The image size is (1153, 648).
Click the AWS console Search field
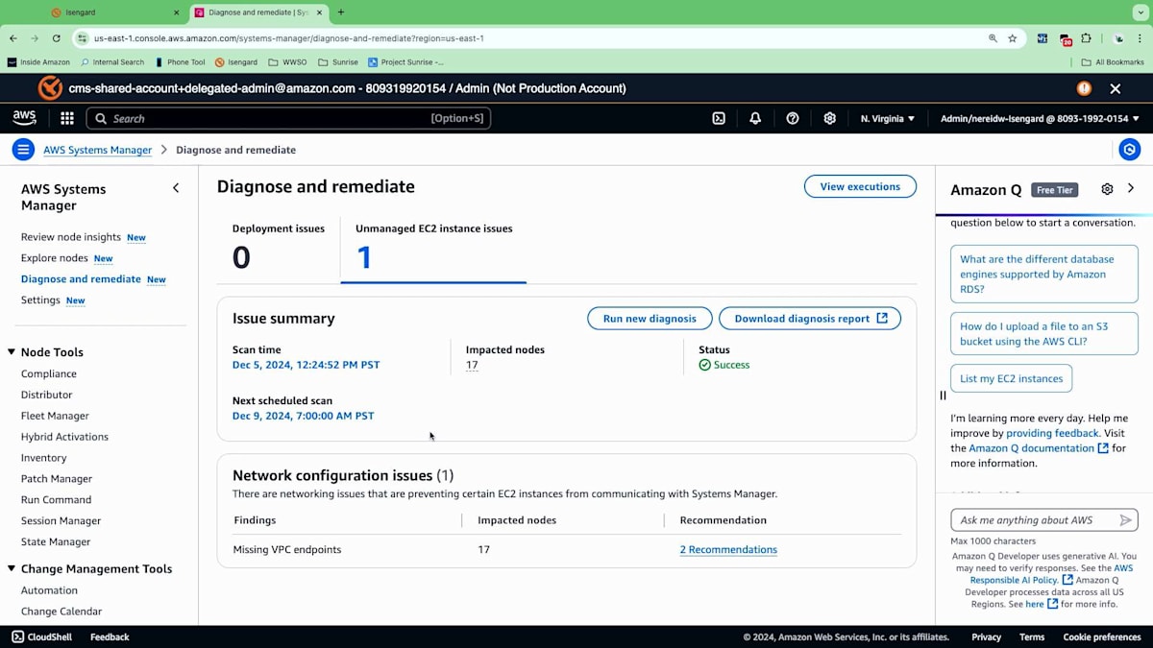tap(288, 118)
